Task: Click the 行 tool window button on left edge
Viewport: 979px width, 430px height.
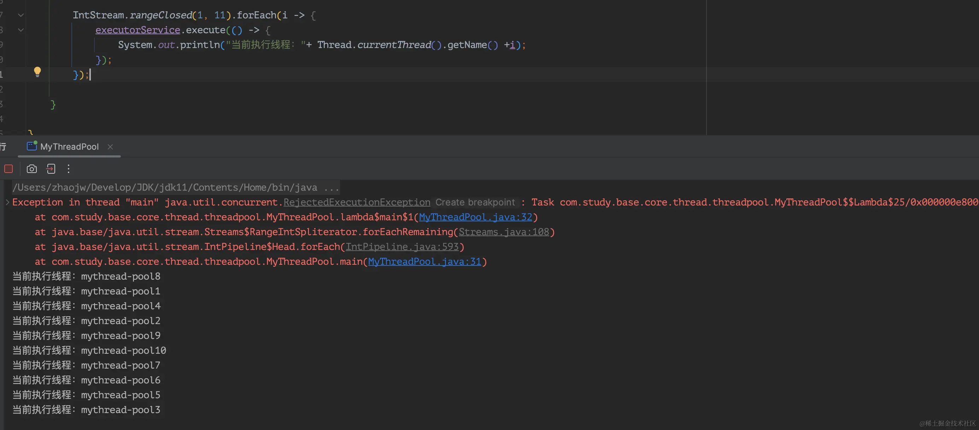Action: pyautogui.click(x=4, y=146)
